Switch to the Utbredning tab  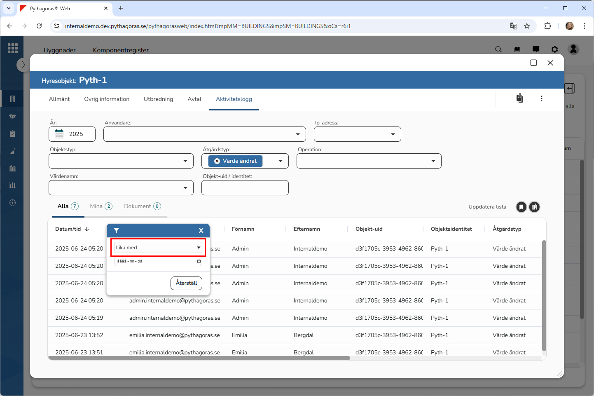pyautogui.click(x=158, y=99)
